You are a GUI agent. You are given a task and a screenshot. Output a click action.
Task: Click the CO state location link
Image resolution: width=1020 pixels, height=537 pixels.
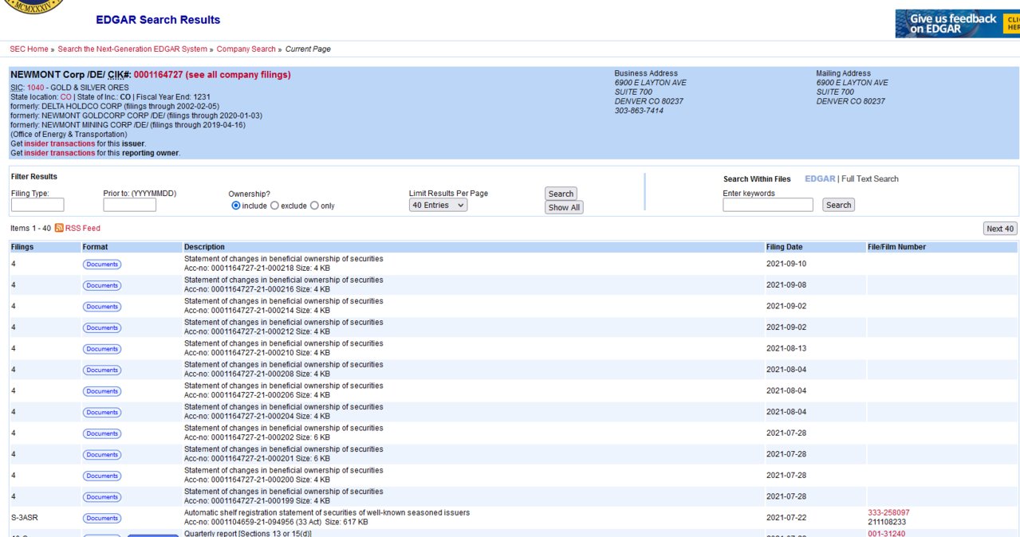(x=66, y=97)
